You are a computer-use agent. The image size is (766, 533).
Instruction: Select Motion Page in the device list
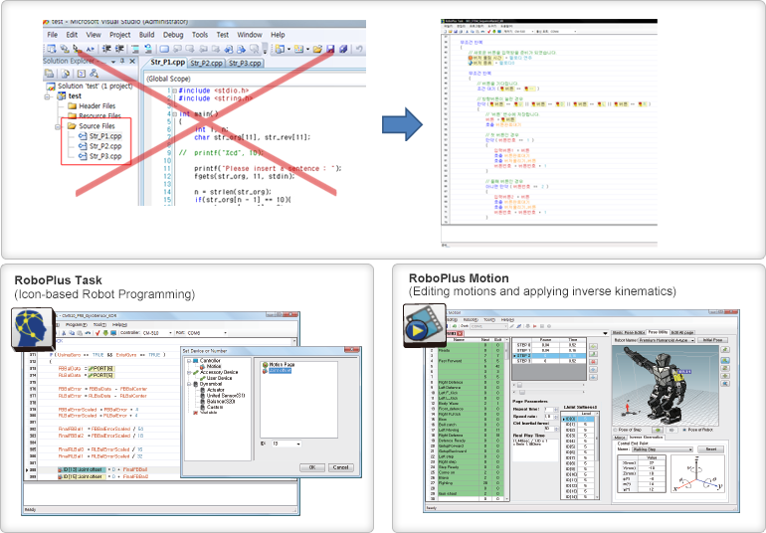(x=282, y=365)
